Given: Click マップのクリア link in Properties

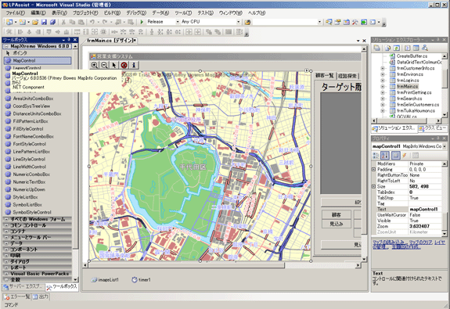Looking at the screenshot, I should click(x=420, y=243).
